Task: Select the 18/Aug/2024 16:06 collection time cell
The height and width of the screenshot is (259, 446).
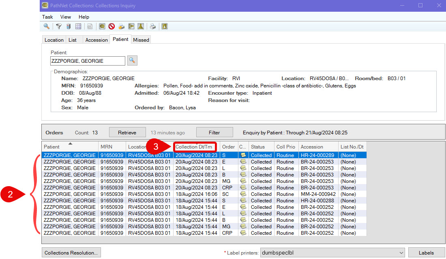Action: tap(196, 194)
